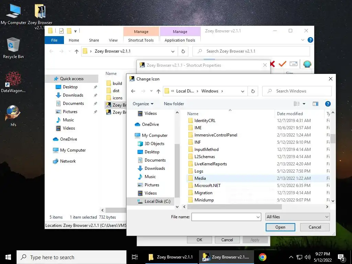Click the orange checkmark toolbar icon

283,64
